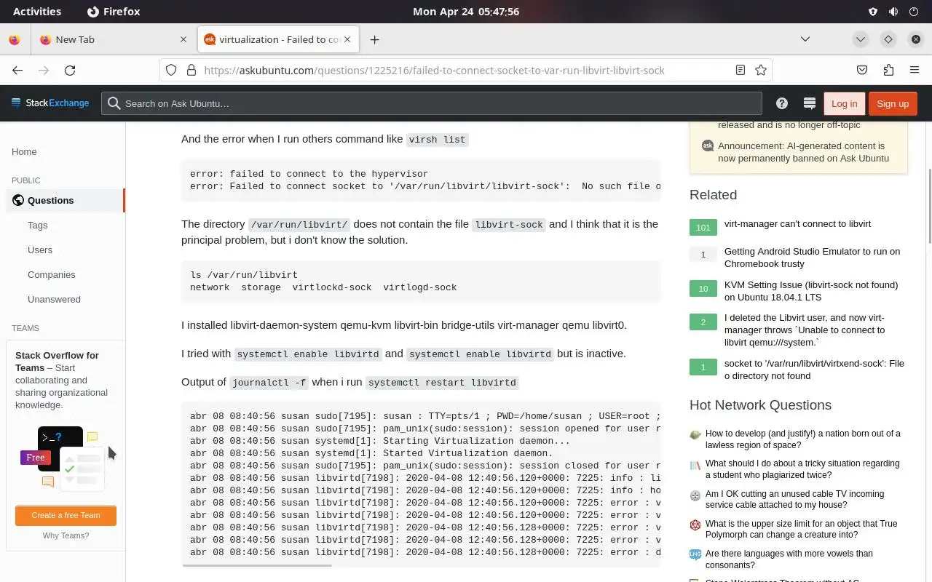Click the Log in button
Image resolution: width=932 pixels, height=582 pixels.
click(844, 103)
